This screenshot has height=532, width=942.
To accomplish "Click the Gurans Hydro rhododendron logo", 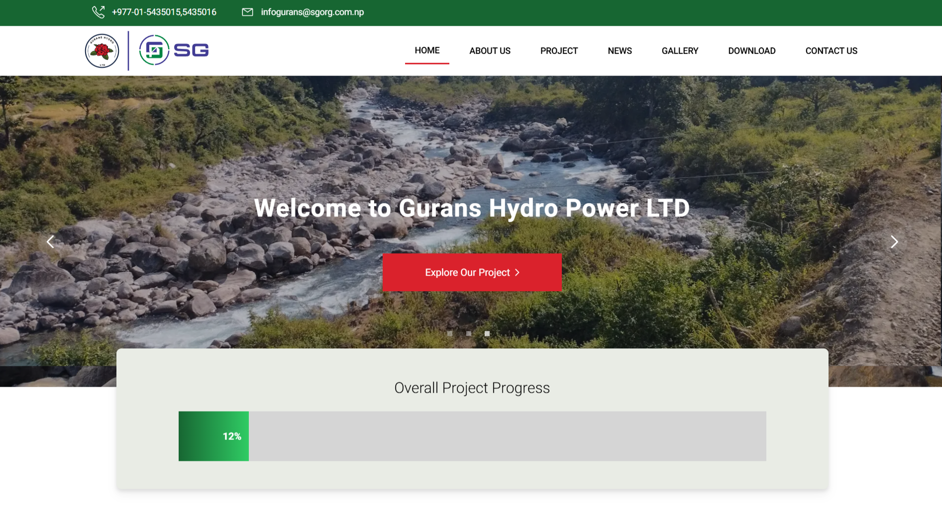I will pyautogui.click(x=102, y=51).
